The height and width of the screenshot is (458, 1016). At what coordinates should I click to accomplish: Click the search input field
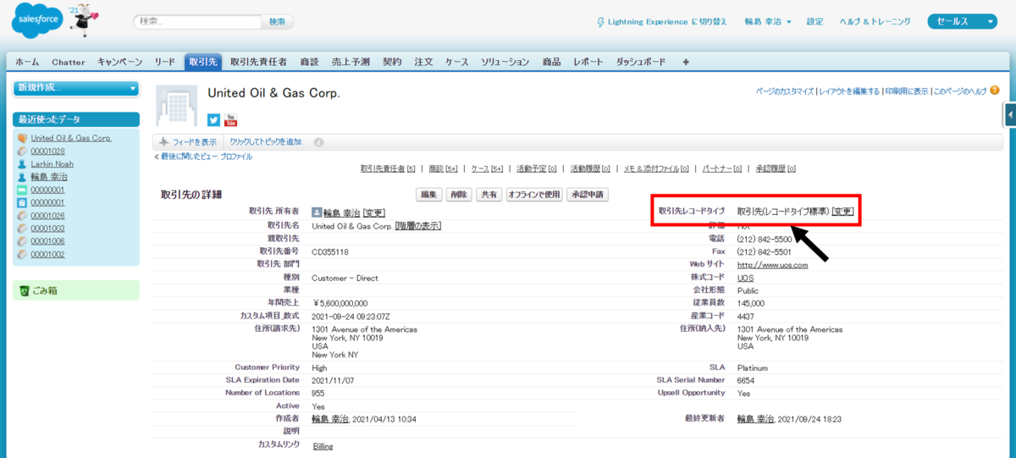(196, 22)
